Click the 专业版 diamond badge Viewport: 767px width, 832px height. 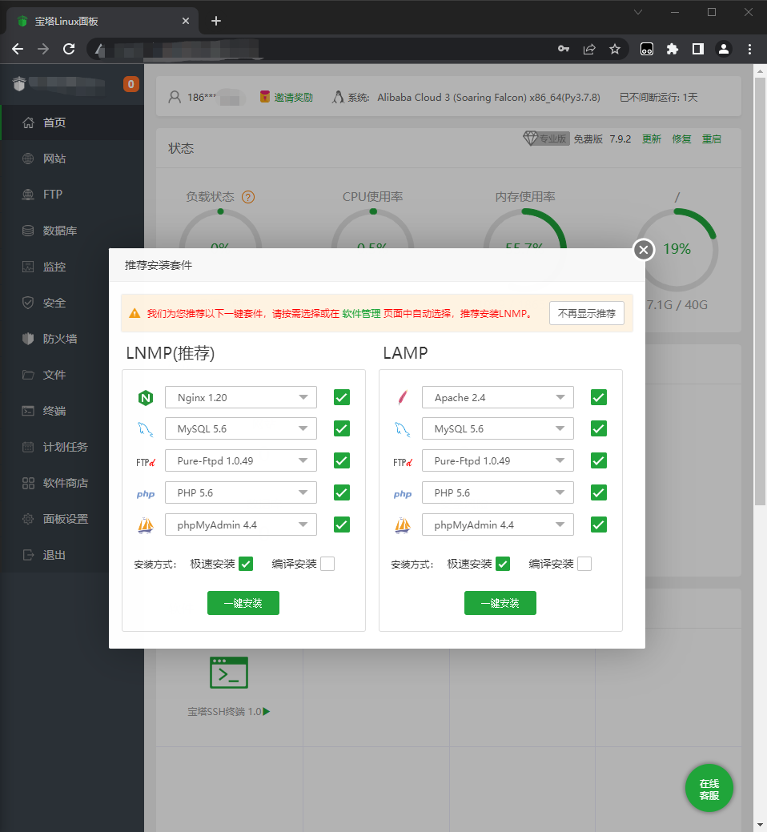coord(546,139)
